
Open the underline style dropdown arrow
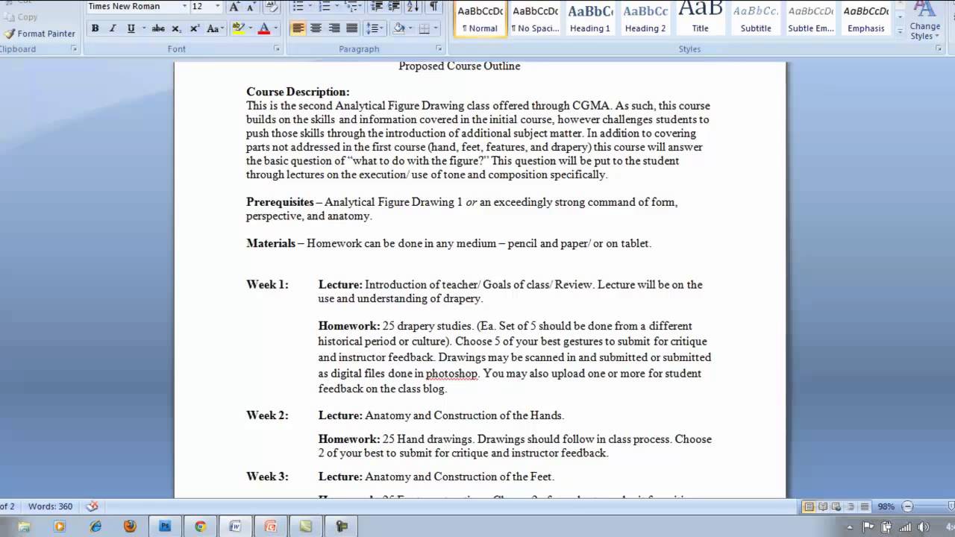(143, 28)
